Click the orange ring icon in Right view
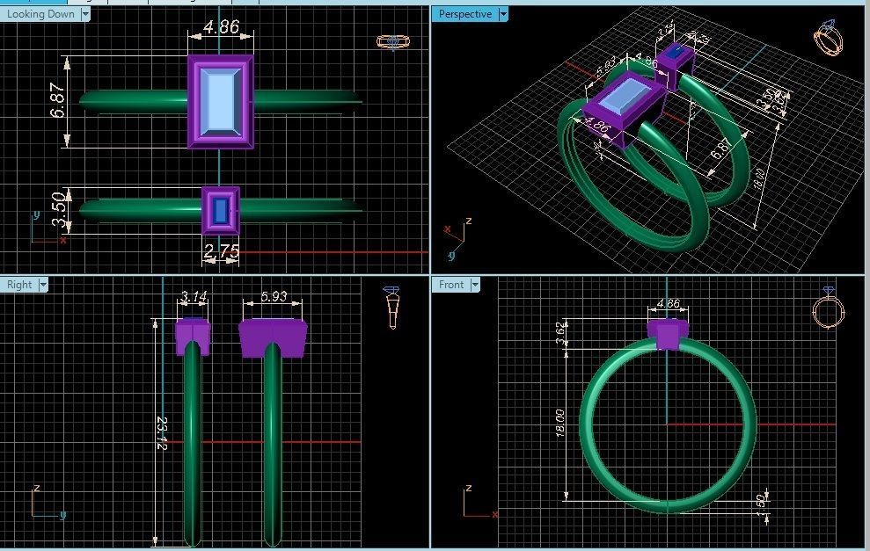 click(x=392, y=308)
